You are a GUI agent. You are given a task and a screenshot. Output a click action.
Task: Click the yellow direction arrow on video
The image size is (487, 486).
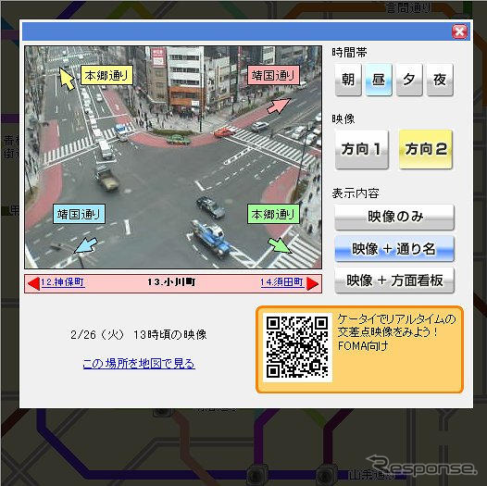coord(67,79)
